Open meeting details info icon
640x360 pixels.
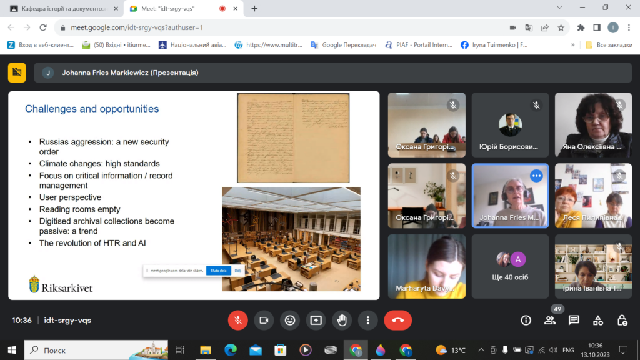click(x=526, y=320)
